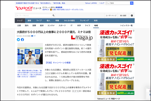Open settings gear icon
The width and height of the screenshot is (151, 101).
pos(132,15)
